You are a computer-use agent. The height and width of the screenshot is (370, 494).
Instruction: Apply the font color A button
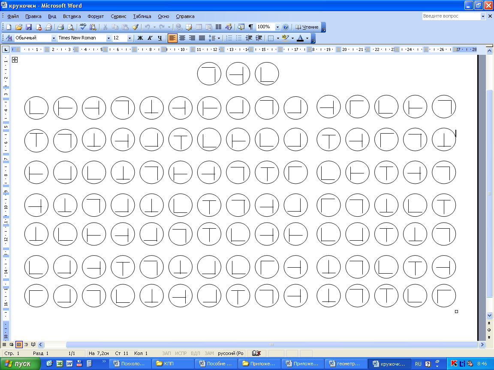(x=300, y=38)
